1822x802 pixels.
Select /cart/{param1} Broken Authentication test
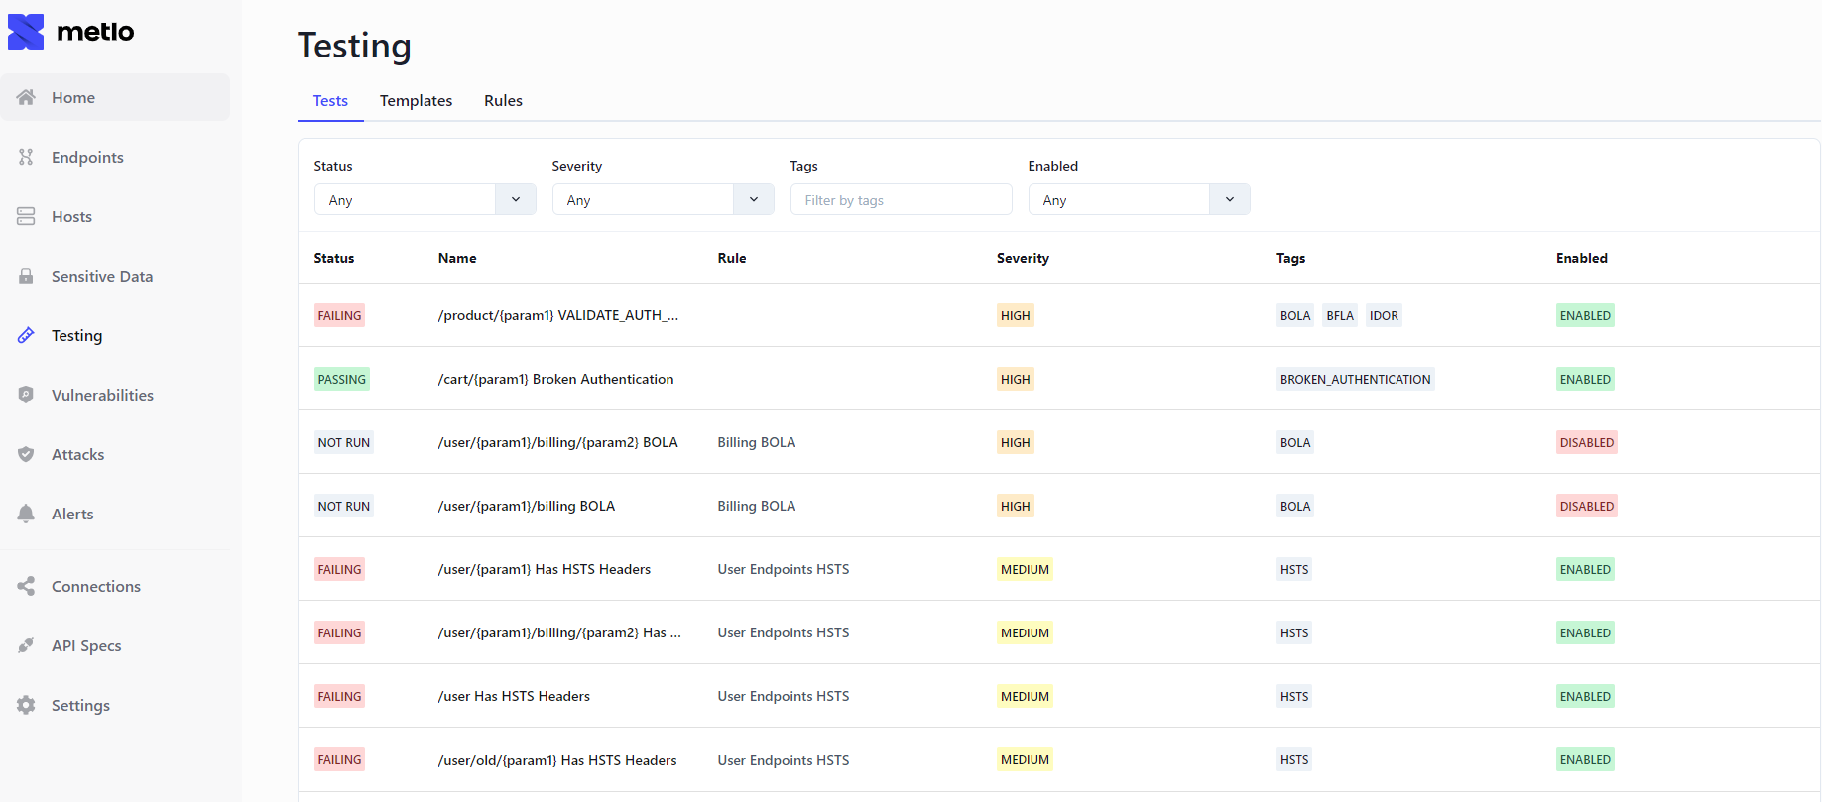[555, 379]
